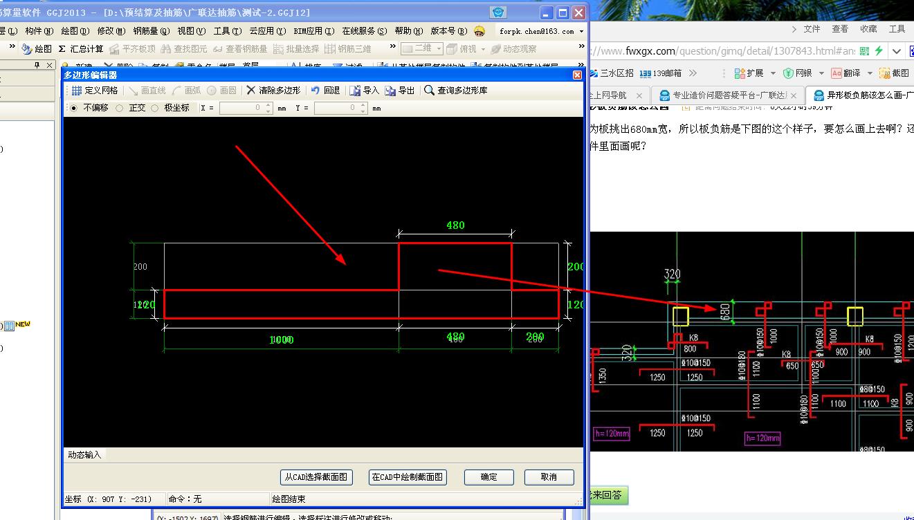The height and width of the screenshot is (520, 914).
Task: Click the 定义网格 grid tool
Action: click(95, 91)
